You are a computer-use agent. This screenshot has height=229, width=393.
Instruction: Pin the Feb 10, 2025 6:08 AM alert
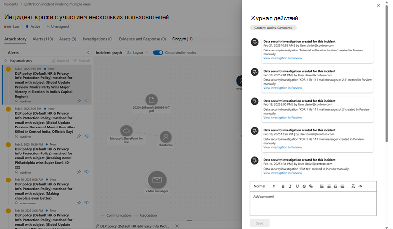click(x=79, y=203)
